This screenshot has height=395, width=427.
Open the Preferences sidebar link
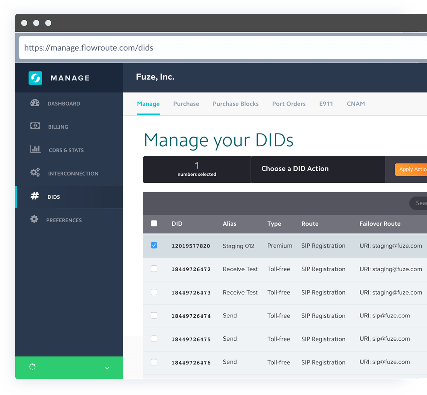(64, 220)
